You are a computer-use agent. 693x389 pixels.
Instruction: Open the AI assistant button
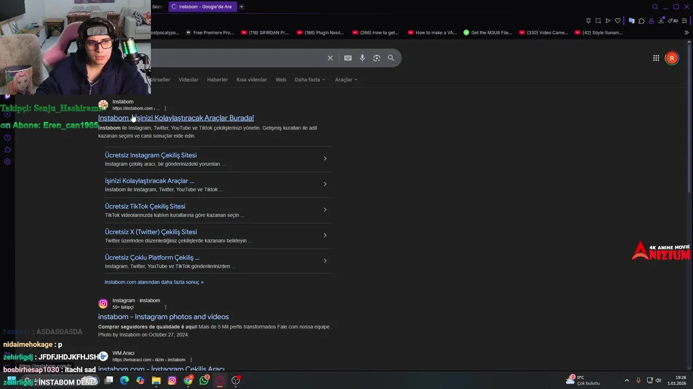(672, 21)
